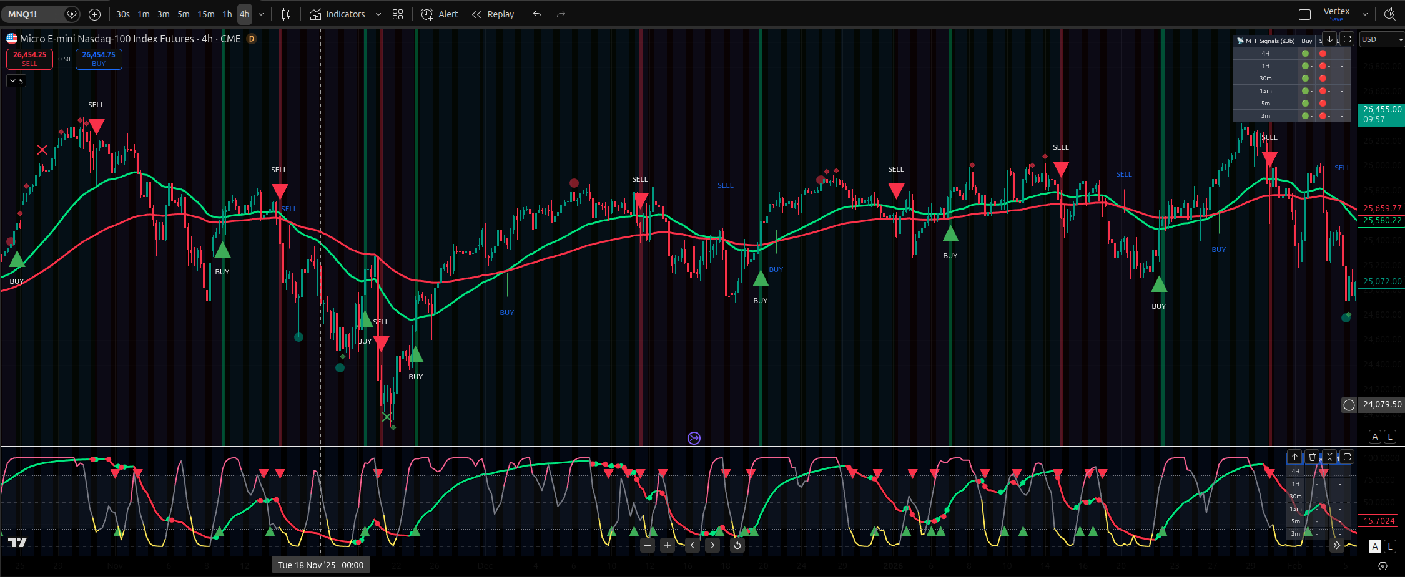Switch to the 1h timeframe
The width and height of the screenshot is (1405, 577).
(227, 14)
